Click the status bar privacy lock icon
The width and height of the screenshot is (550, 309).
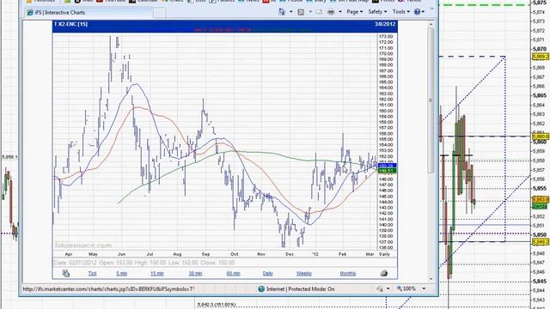[x=380, y=289]
